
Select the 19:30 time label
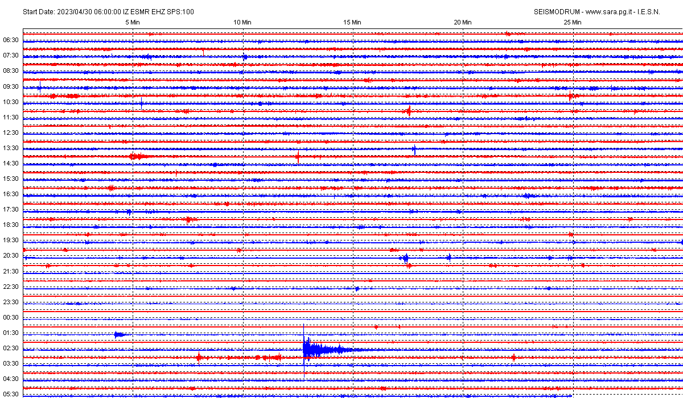[11, 241]
